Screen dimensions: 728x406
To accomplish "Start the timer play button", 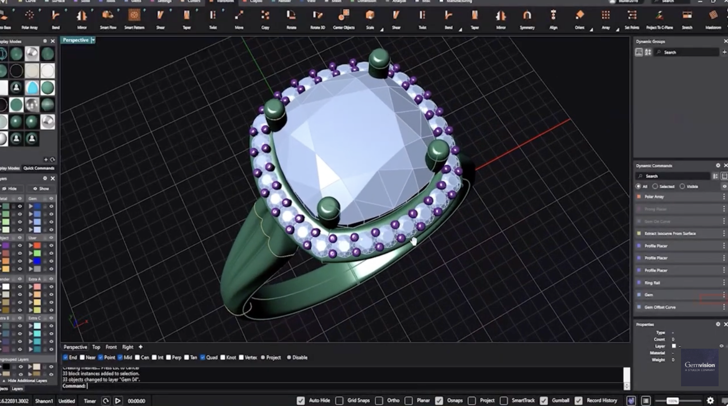I will point(118,401).
